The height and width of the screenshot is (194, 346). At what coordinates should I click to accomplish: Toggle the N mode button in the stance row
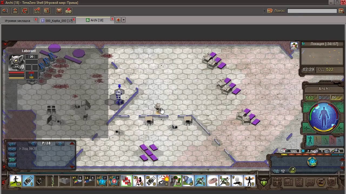point(340,140)
